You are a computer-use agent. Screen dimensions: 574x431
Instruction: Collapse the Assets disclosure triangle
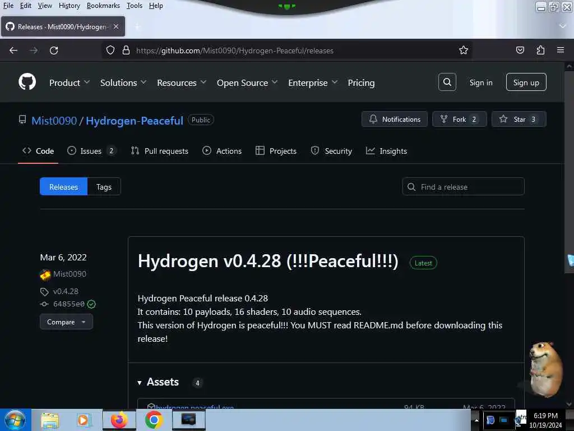point(140,383)
